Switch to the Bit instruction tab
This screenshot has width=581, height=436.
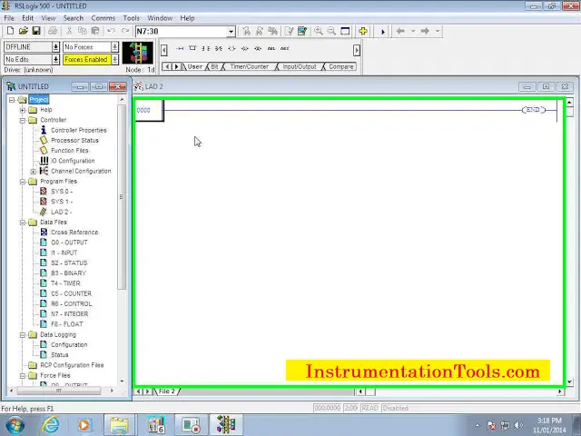coord(214,66)
